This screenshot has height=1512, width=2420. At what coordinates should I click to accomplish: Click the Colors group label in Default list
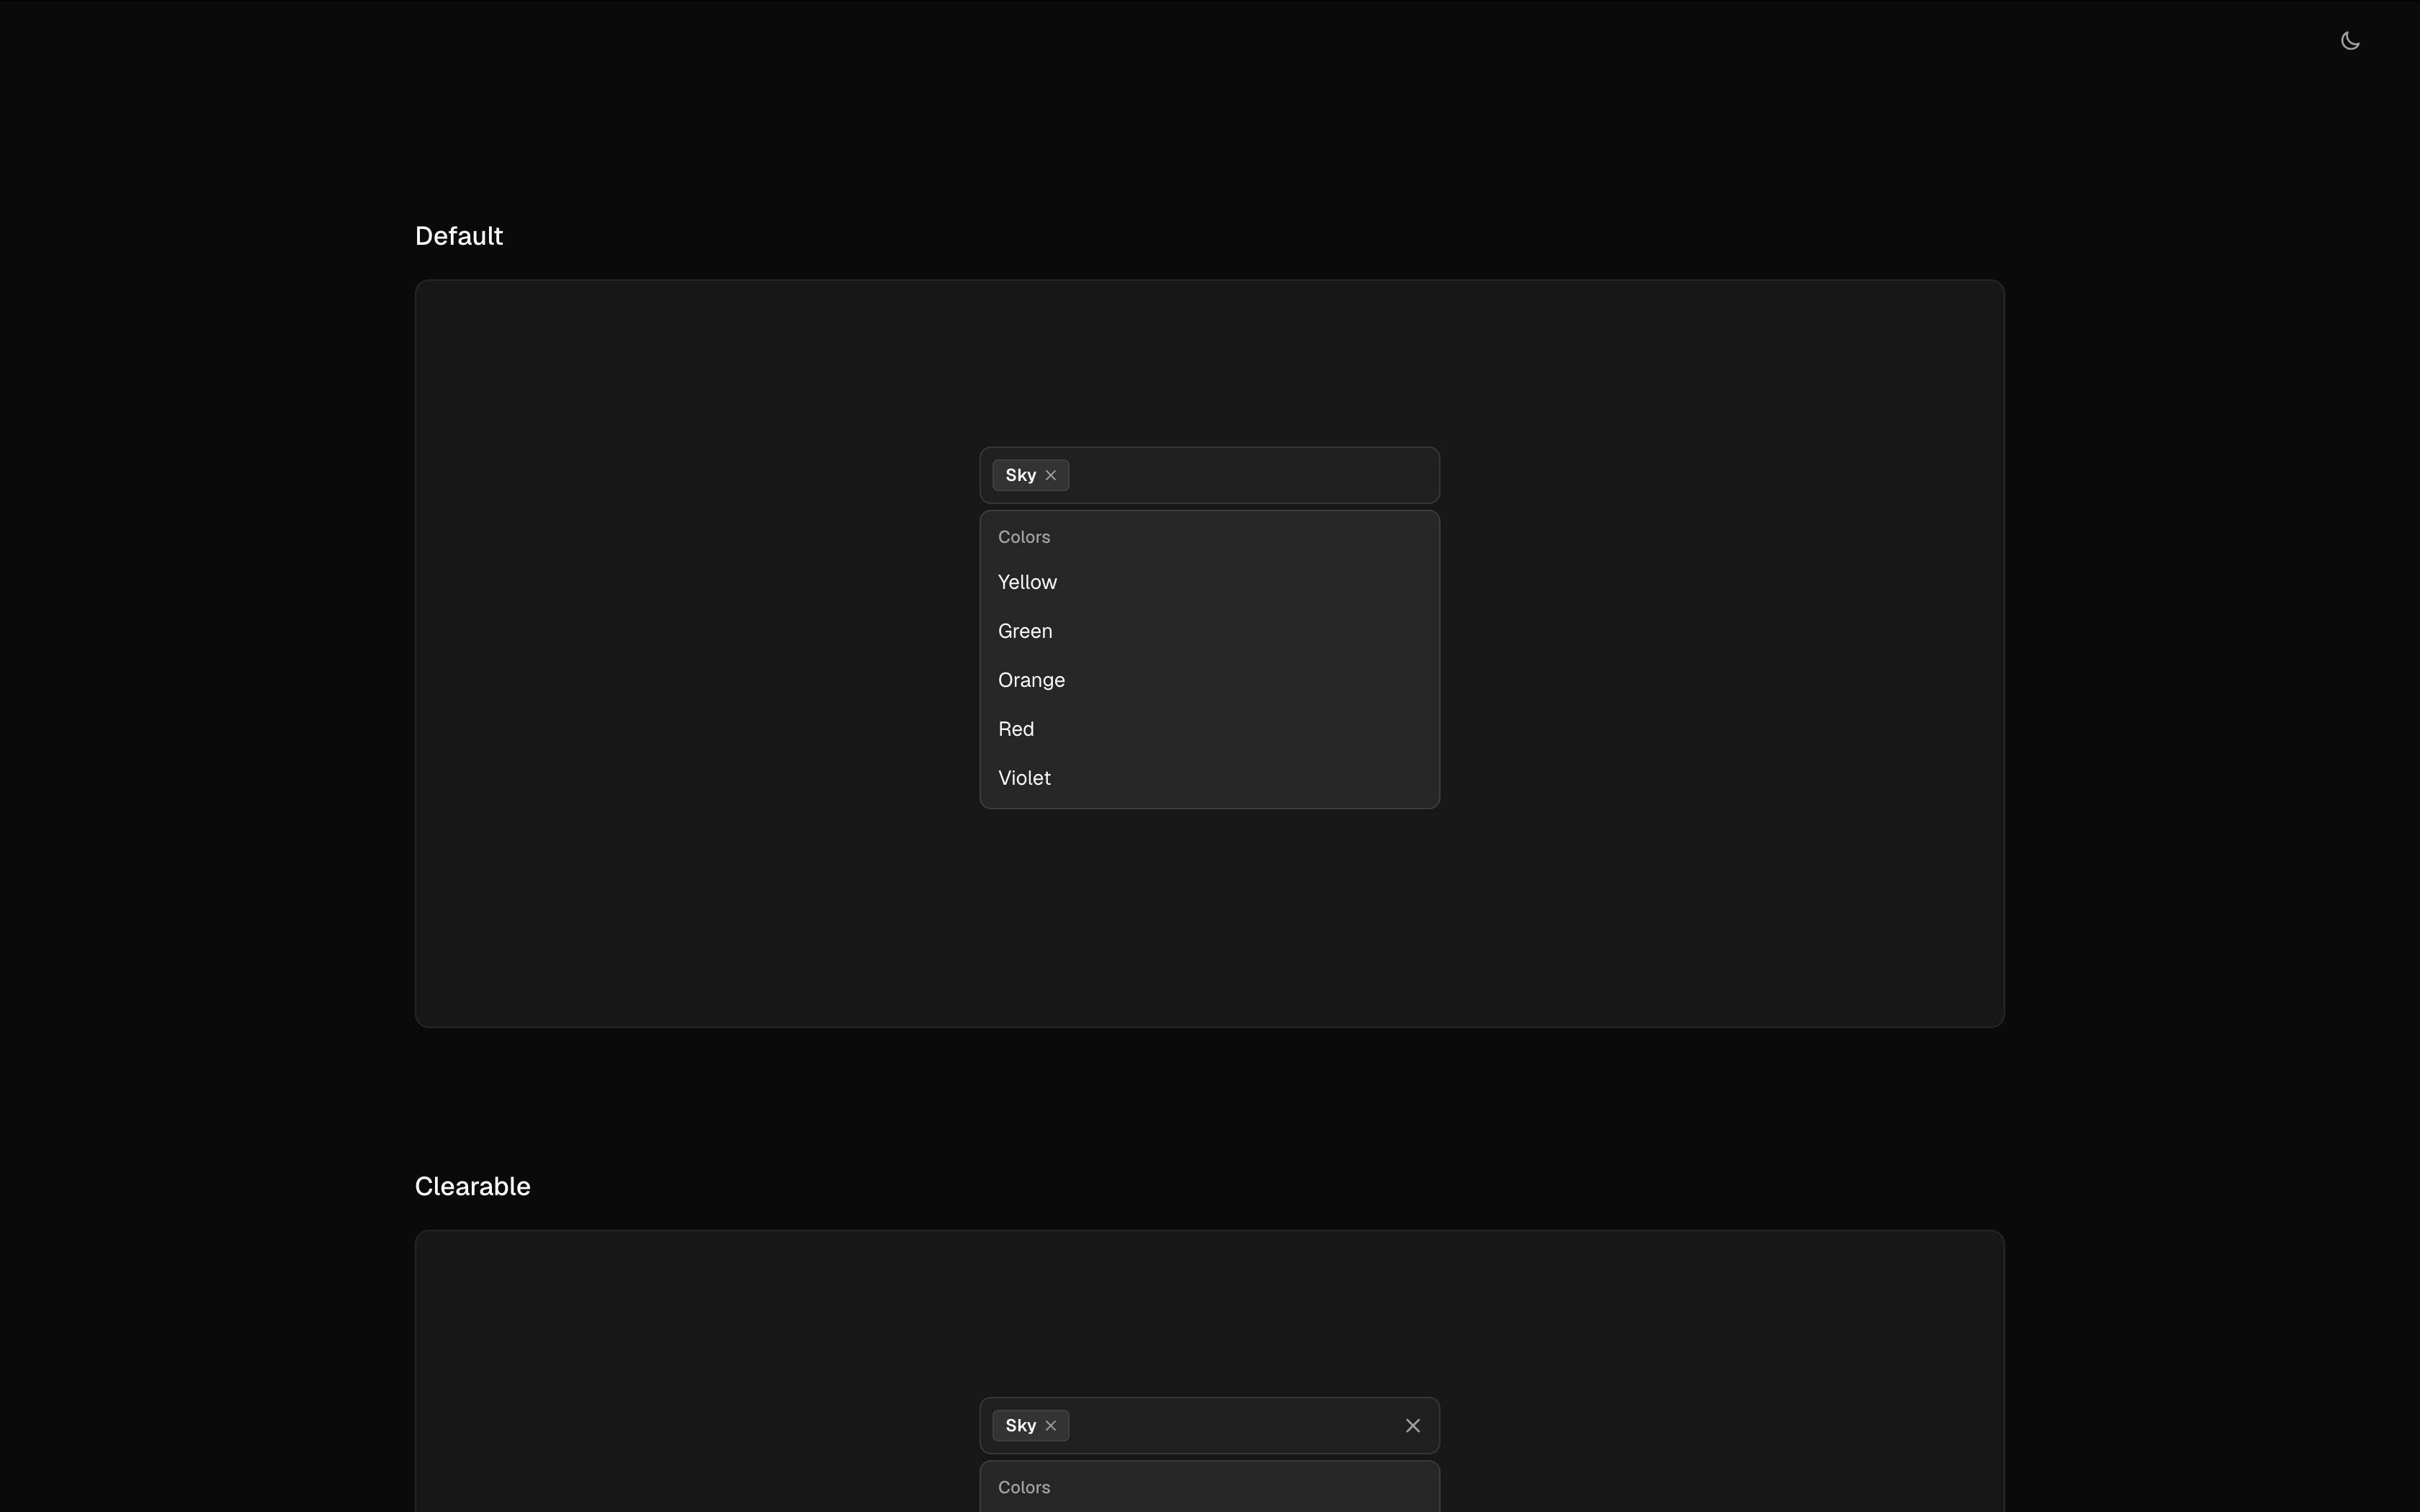1024,537
